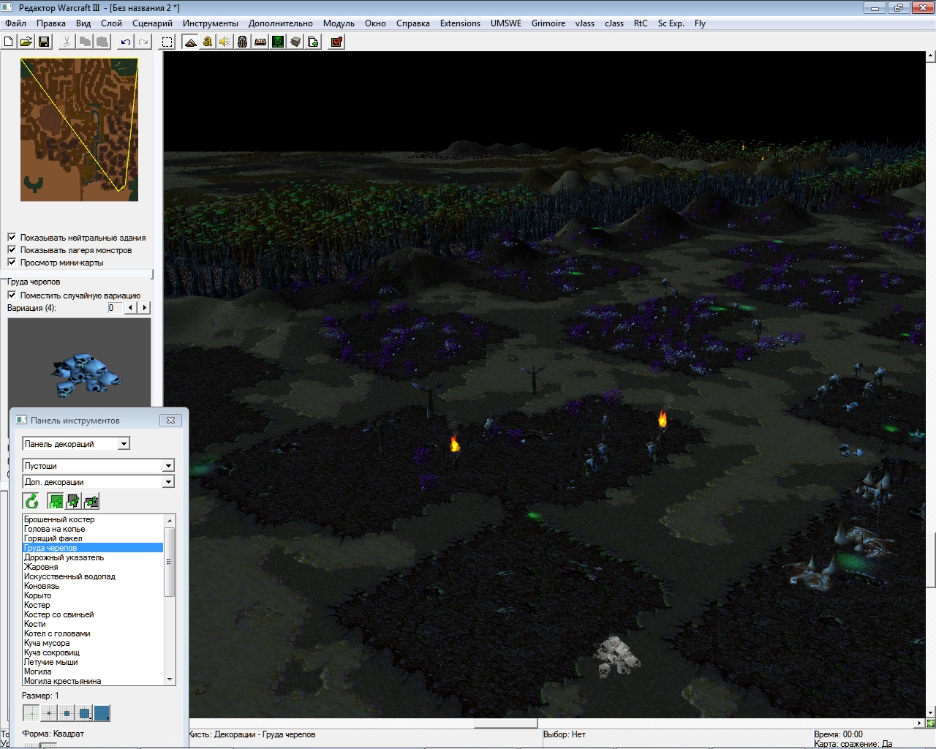Open the Правка menu
The image size is (936, 749).
[51, 23]
